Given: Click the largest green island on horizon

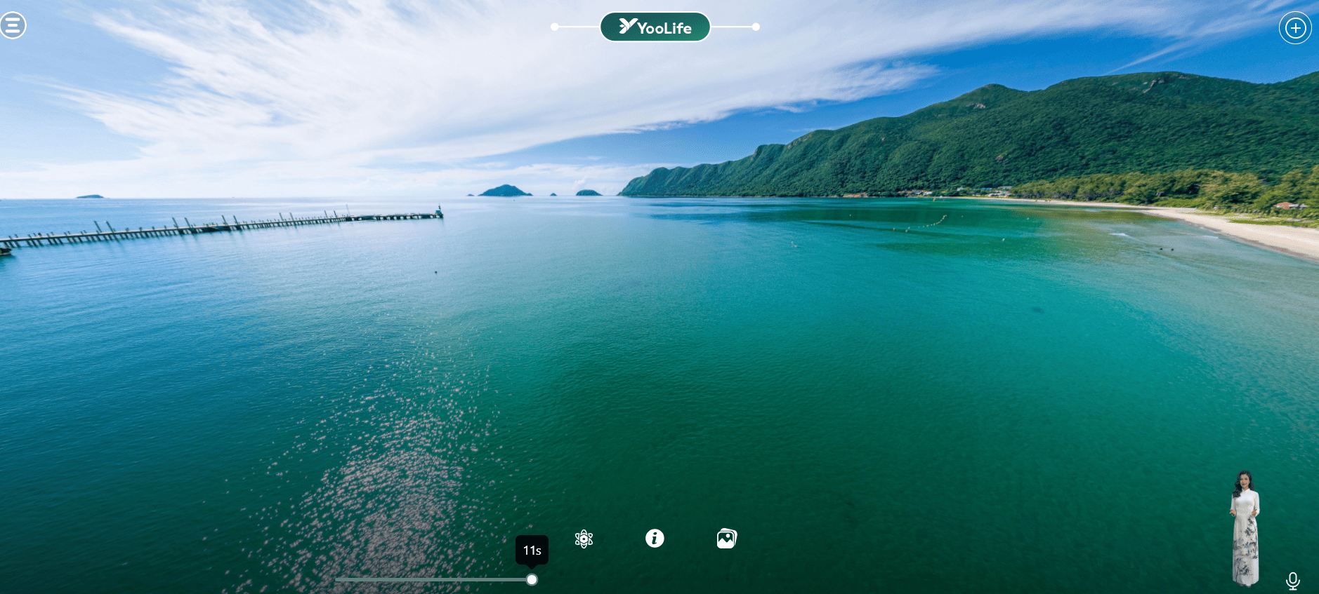Looking at the screenshot, I should pos(504,191).
